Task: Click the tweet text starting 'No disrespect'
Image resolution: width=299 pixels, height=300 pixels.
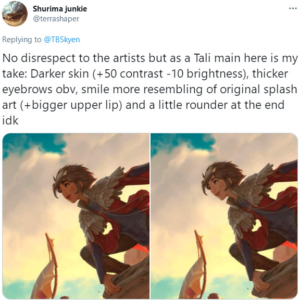Action: tap(150, 89)
